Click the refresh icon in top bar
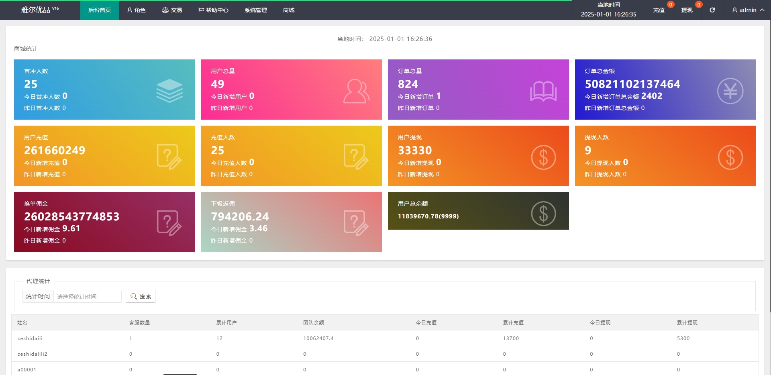This screenshot has height=375, width=771. [x=712, y=10]
